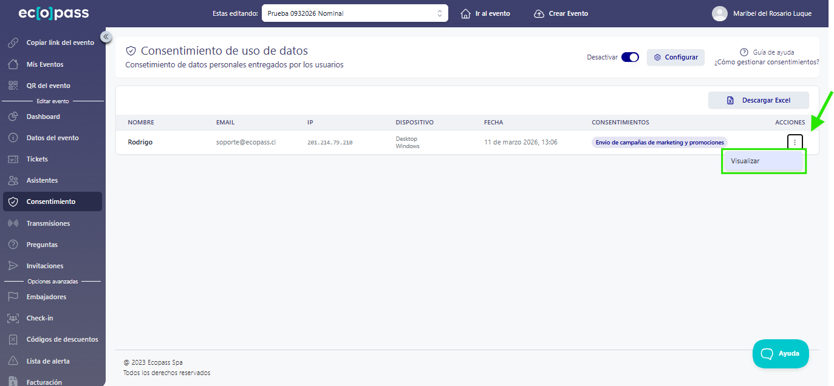This screenshot has width=834, height=386.
Task: Click the IP address 201.214.79.210
Action: tap(330, 143)
